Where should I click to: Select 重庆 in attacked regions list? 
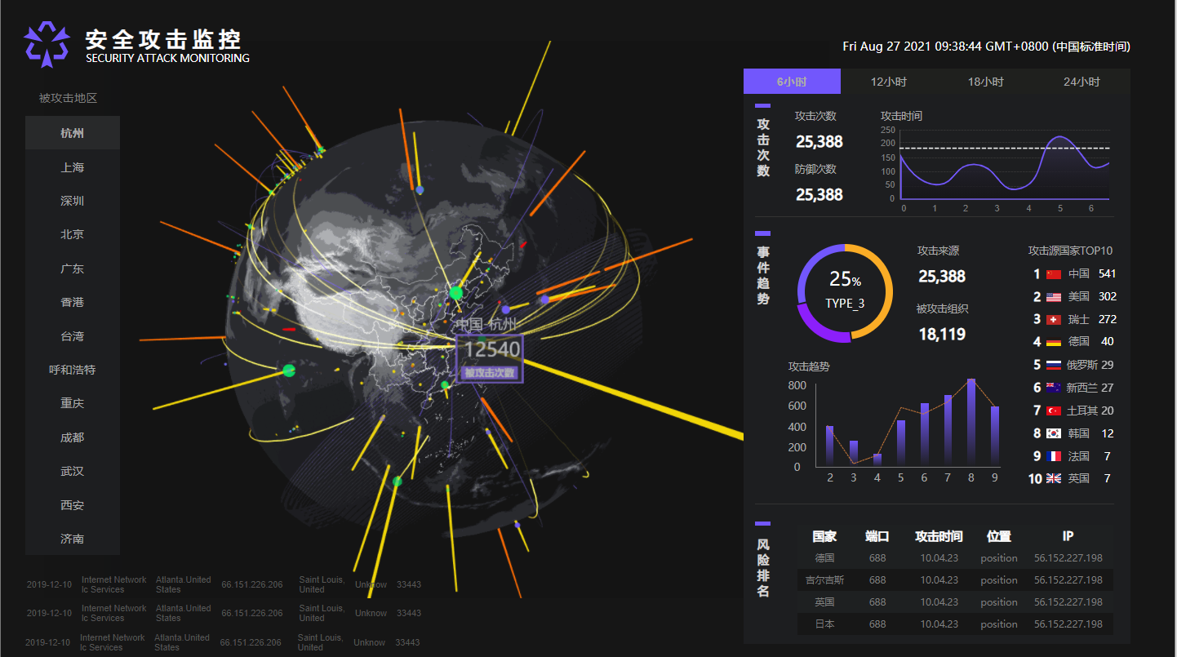click(73, 403)
